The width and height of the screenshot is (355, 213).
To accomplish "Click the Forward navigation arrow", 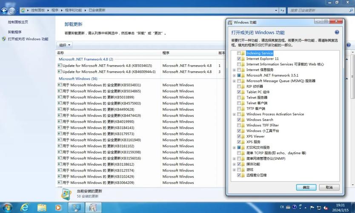I will click(x=12, y=10).
